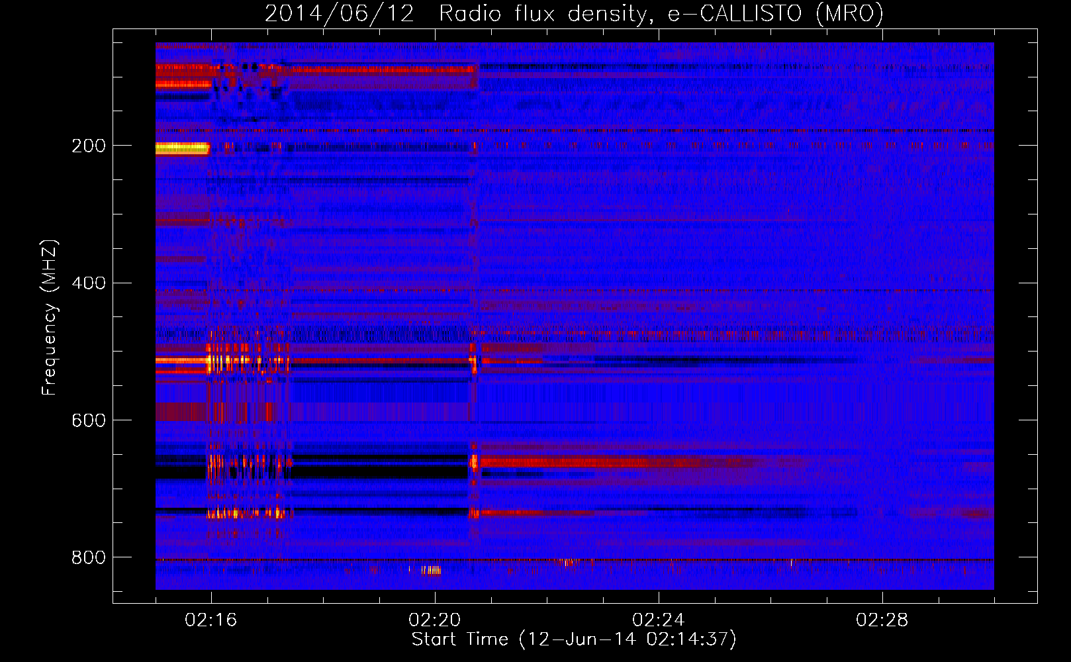Click the plot title "2014/06/12 Radio flux density, e-CALLISTO (MRO)"
The image size is (1071, 662).
574,13
